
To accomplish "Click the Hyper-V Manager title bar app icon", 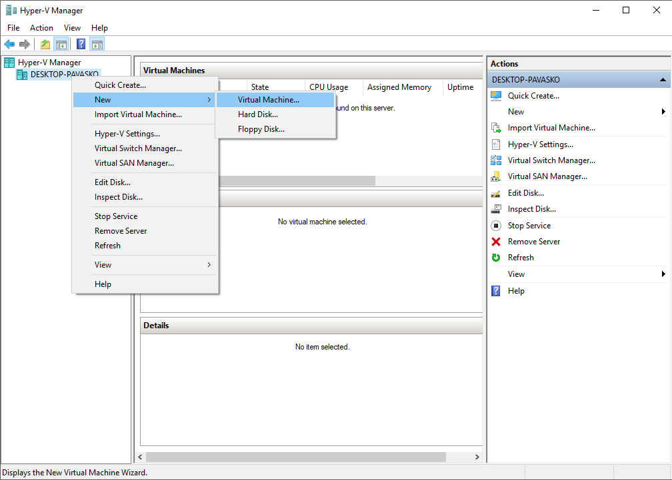I will coord(11,10).
